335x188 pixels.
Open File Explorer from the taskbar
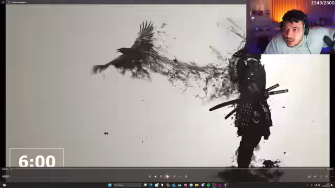[x=197, y=185]
